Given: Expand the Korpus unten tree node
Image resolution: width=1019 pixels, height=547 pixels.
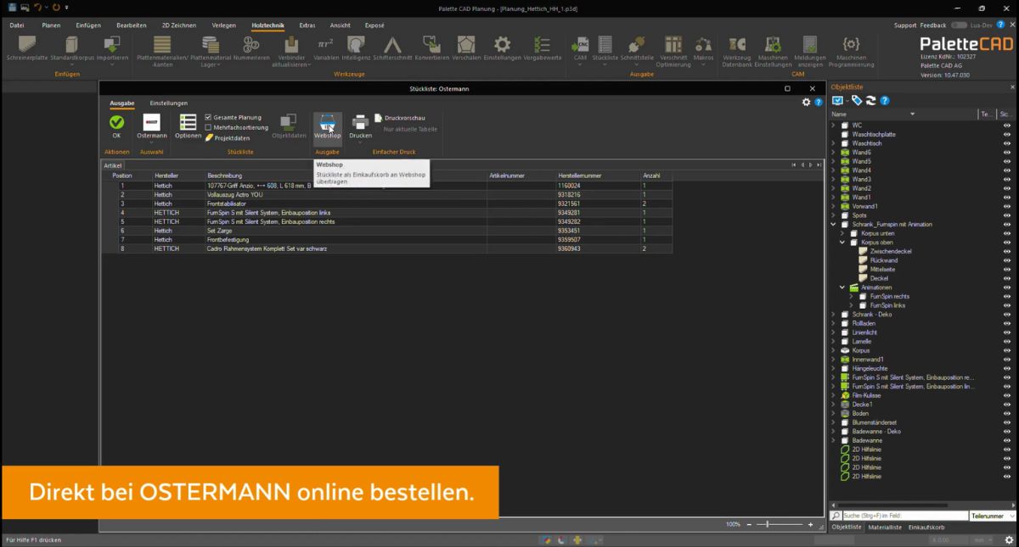Looking at the screenshot, I should [842, 233].
